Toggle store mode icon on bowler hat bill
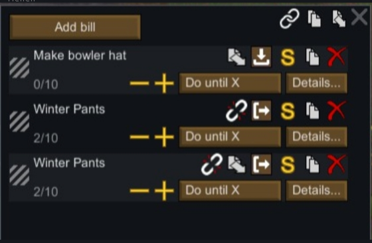 click(261, 57)
